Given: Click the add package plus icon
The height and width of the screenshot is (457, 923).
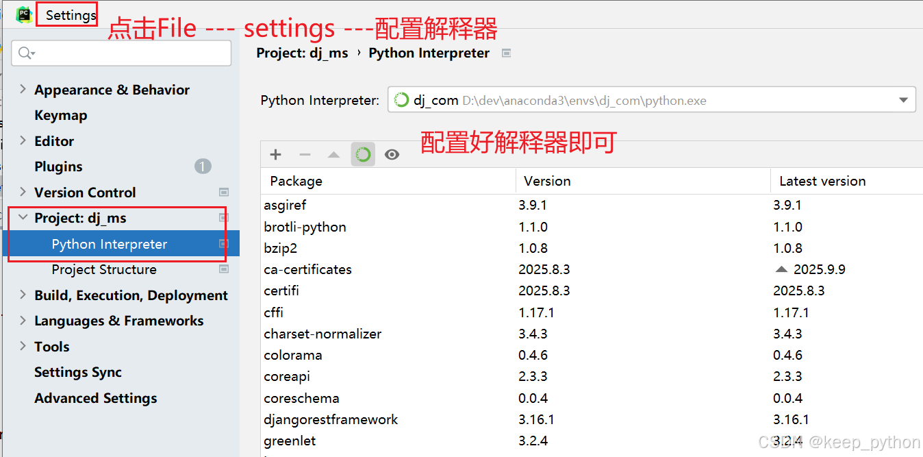Looking at the screenshot, I should click(x=275, y=155).
